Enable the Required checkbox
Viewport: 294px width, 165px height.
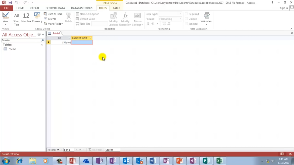[186, 14]
